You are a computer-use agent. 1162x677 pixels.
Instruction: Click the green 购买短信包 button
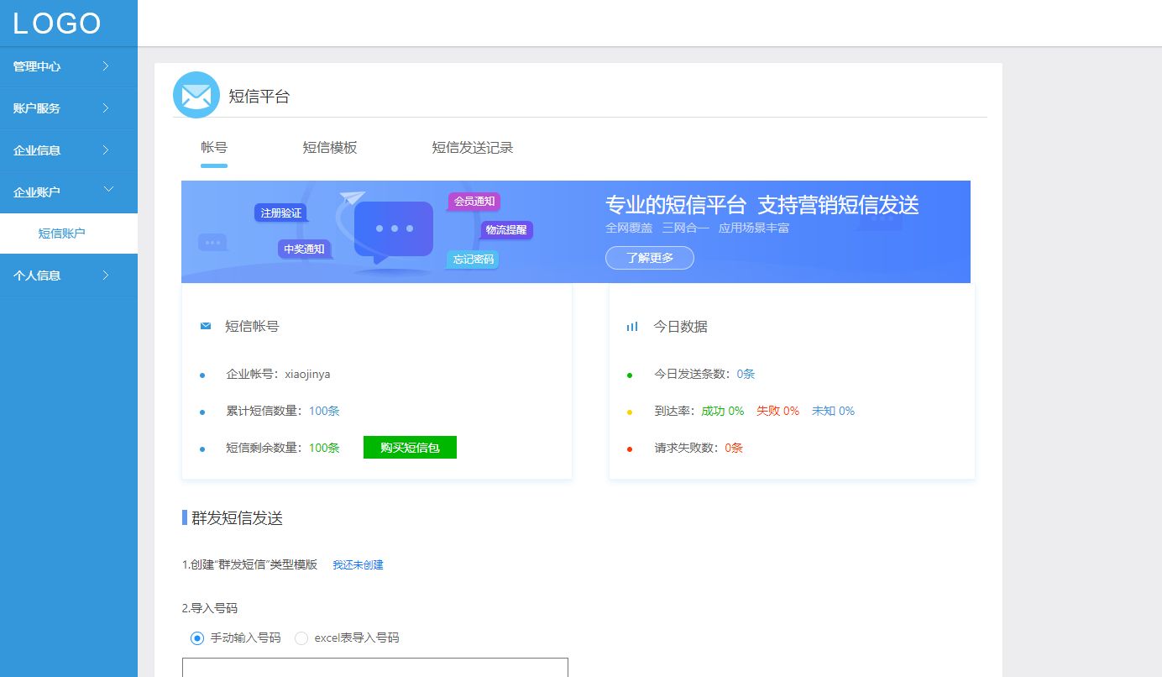point(410,448)
